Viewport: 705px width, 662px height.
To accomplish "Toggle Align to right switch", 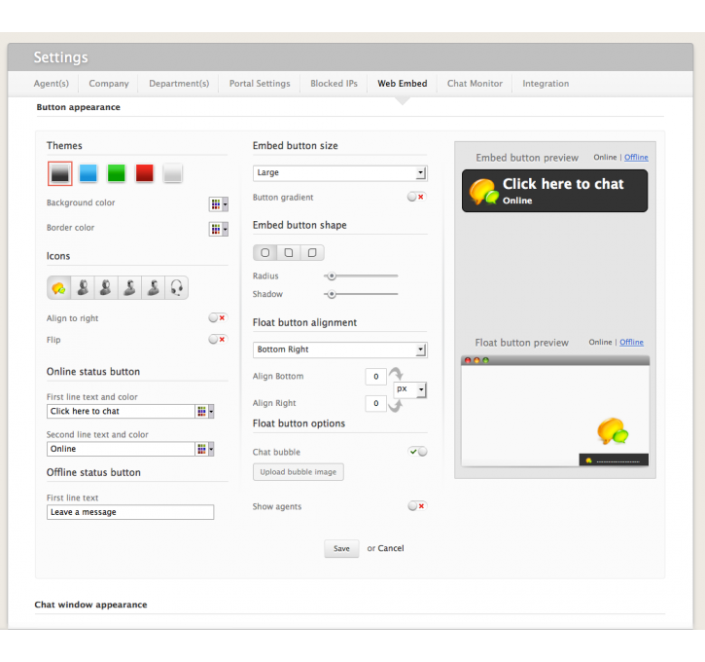I will coord(218,317).
